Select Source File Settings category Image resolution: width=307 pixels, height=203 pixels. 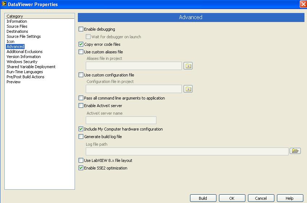[x=24, y=36]
